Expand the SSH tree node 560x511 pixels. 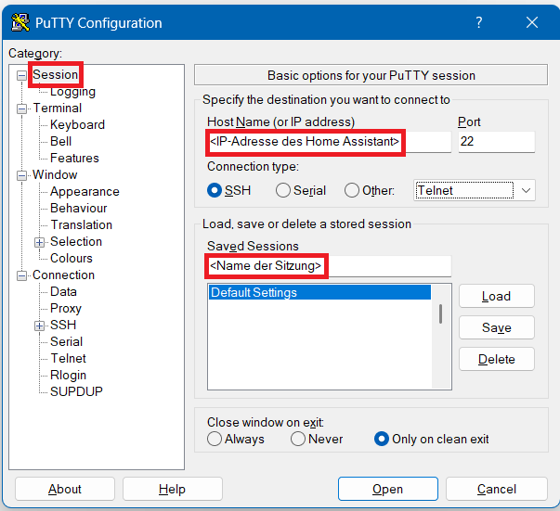click(x=40, y=326)
